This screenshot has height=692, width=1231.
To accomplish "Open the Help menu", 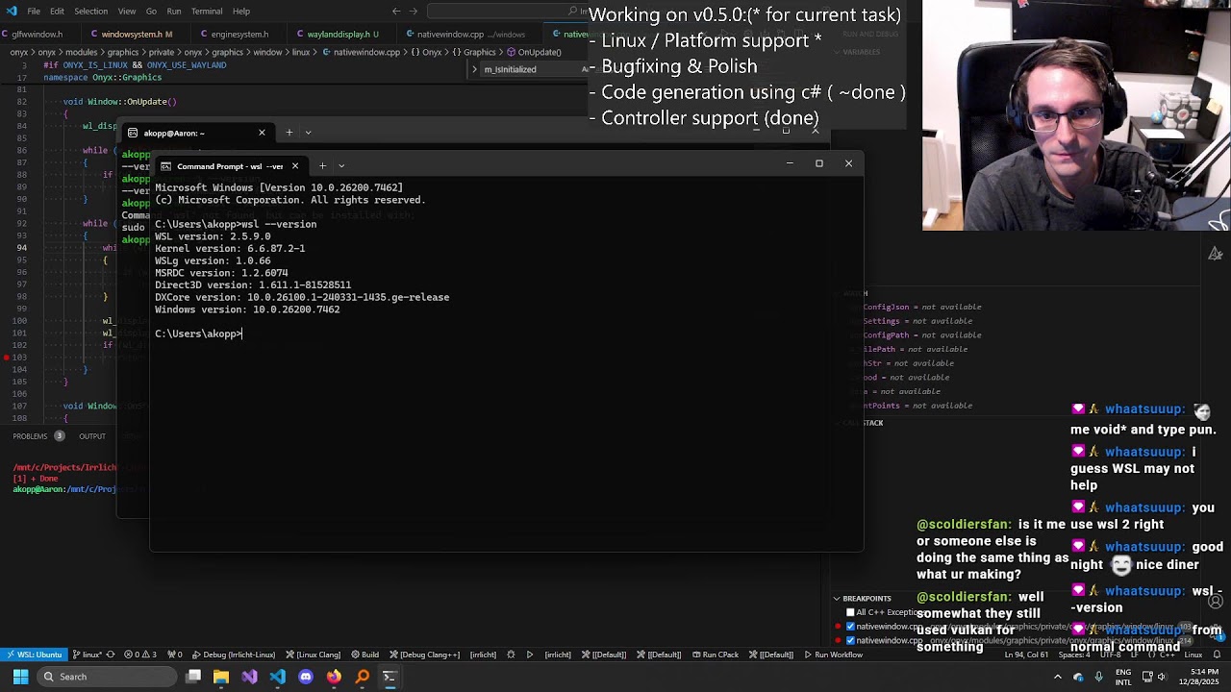I will pos(241,12).
